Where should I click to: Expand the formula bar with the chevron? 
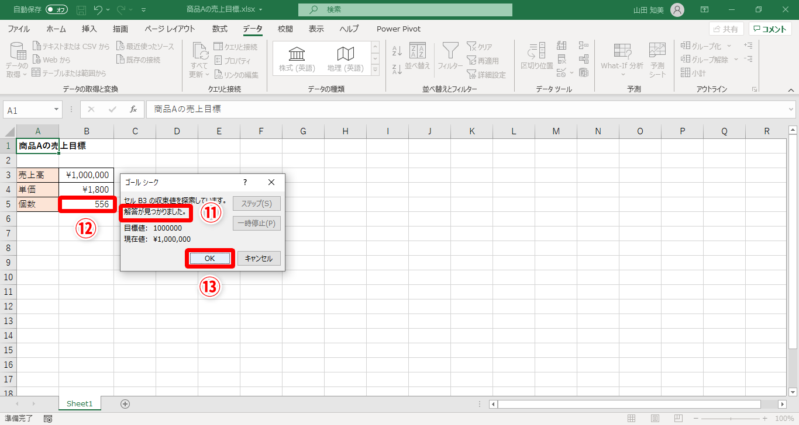(x=791, y=109)
